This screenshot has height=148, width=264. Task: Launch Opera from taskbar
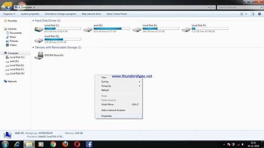click(77, 144)
